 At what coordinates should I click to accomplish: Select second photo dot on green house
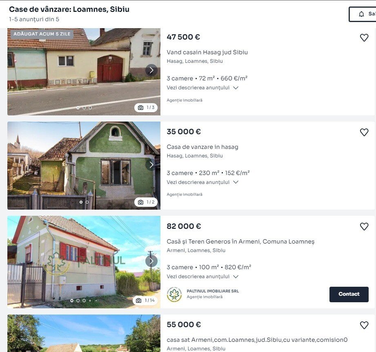click(x=87, y=202)
